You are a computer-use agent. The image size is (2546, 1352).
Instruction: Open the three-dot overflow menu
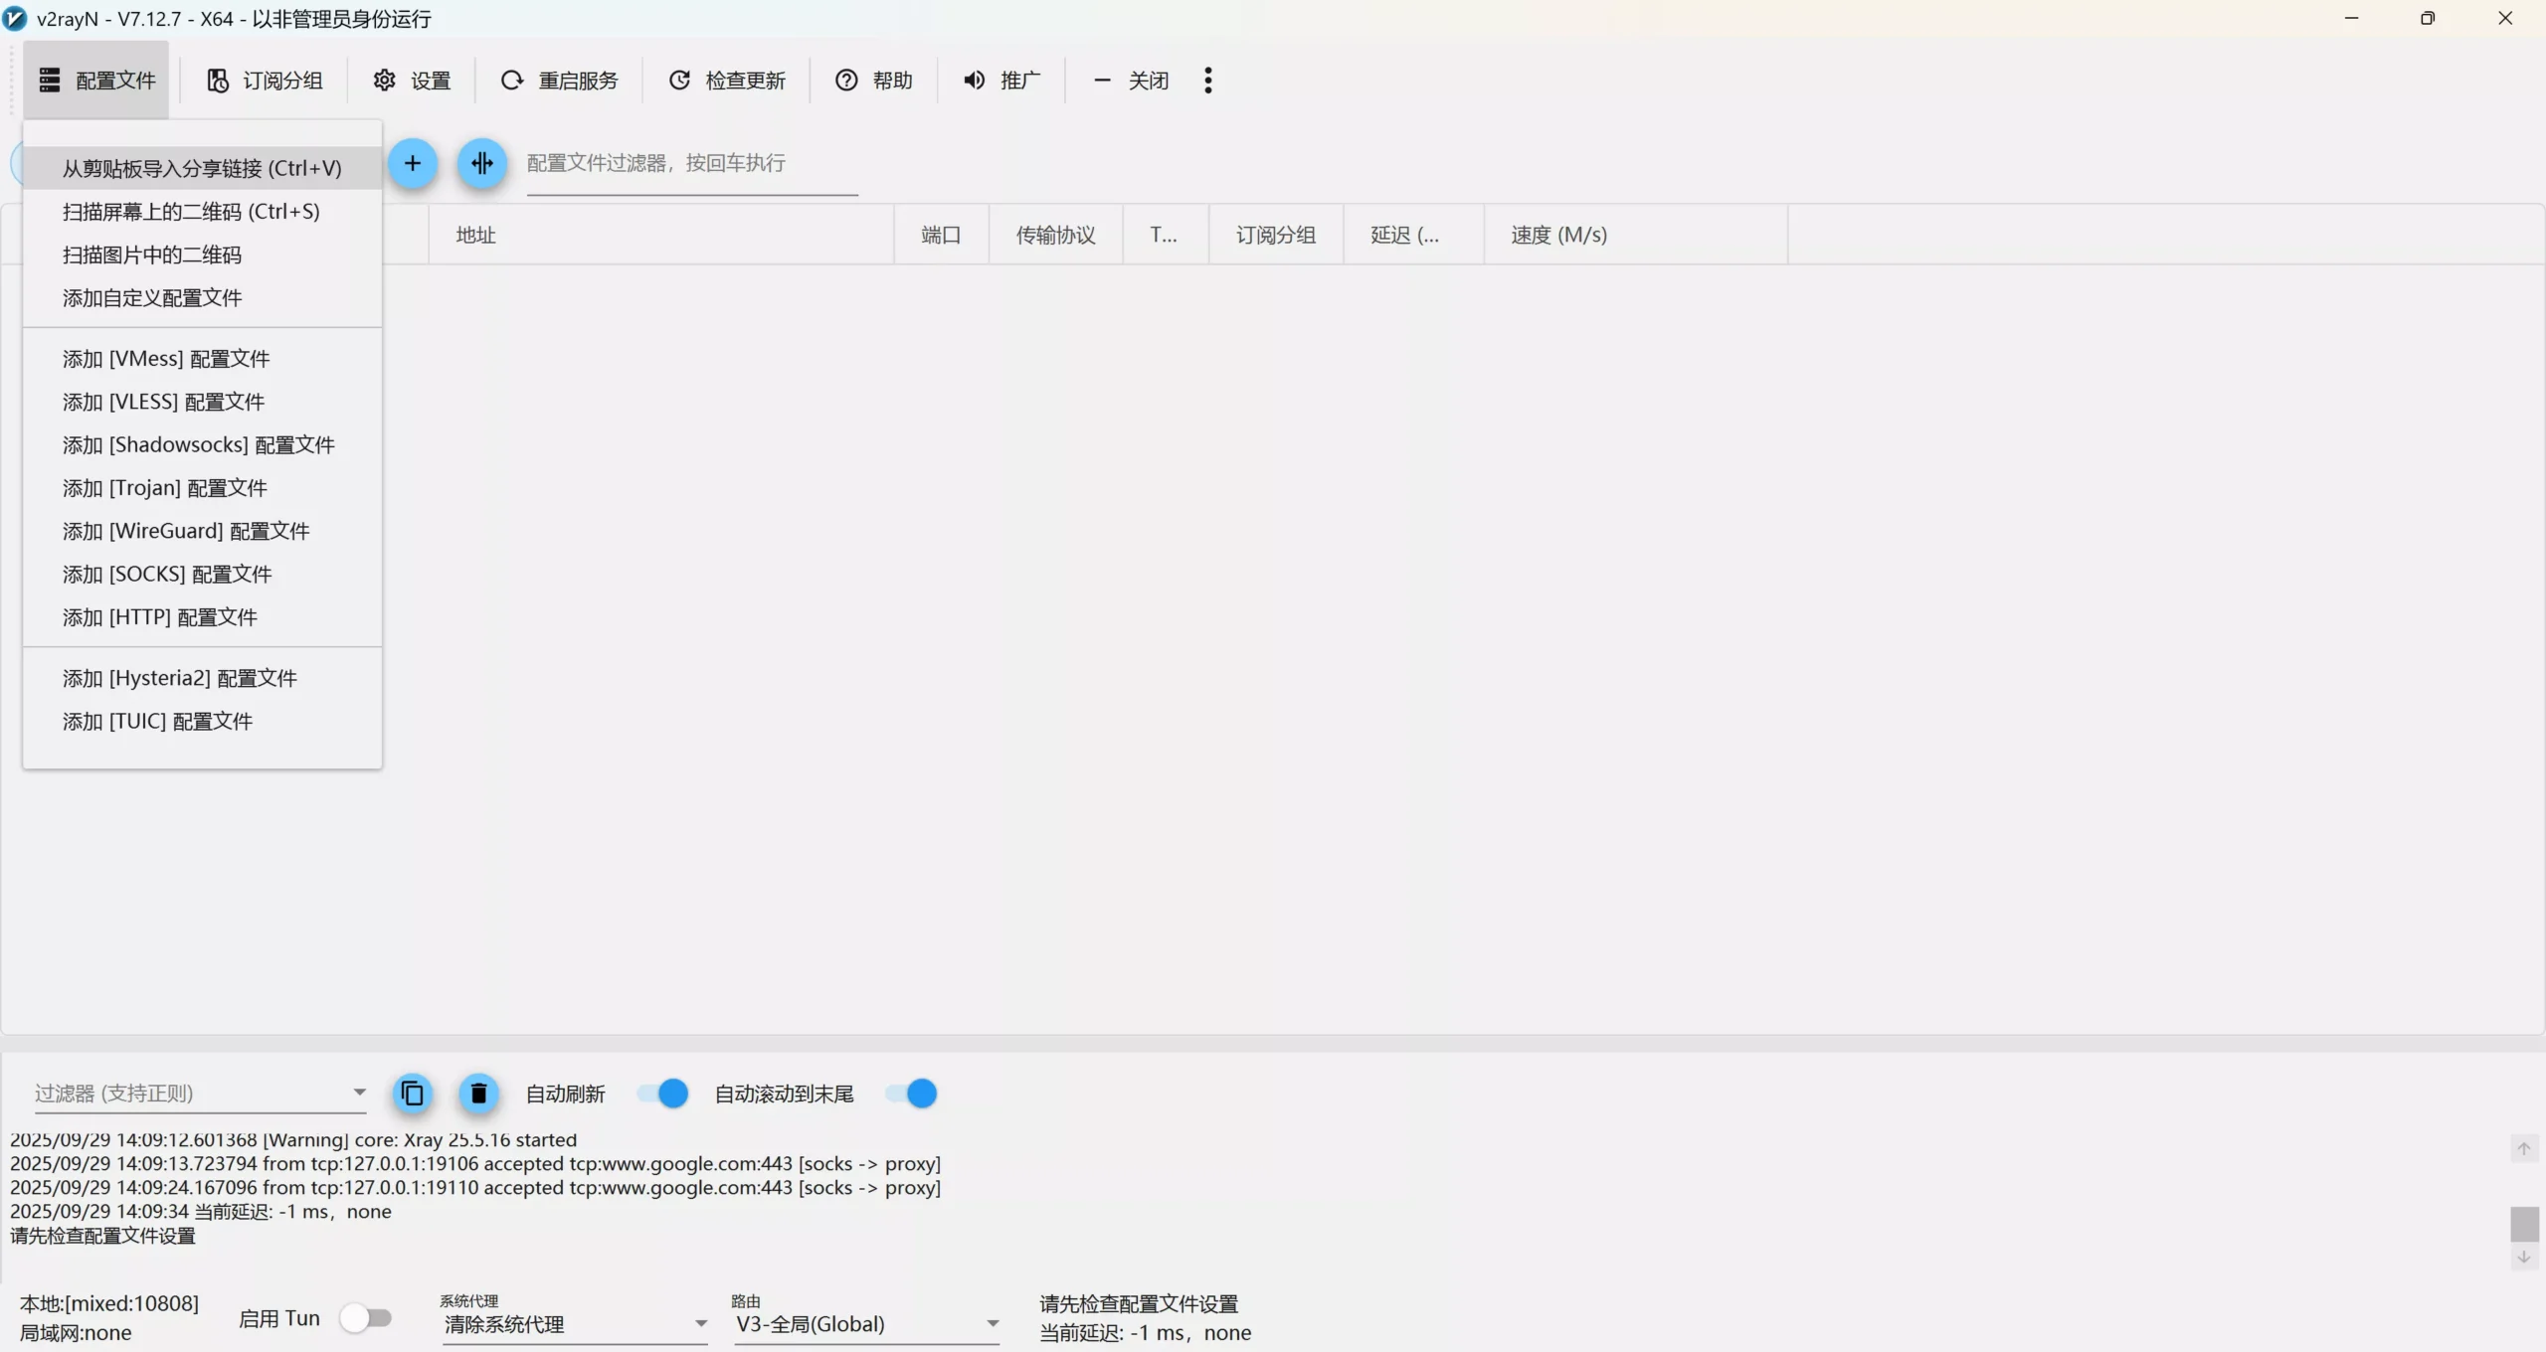1207,81
